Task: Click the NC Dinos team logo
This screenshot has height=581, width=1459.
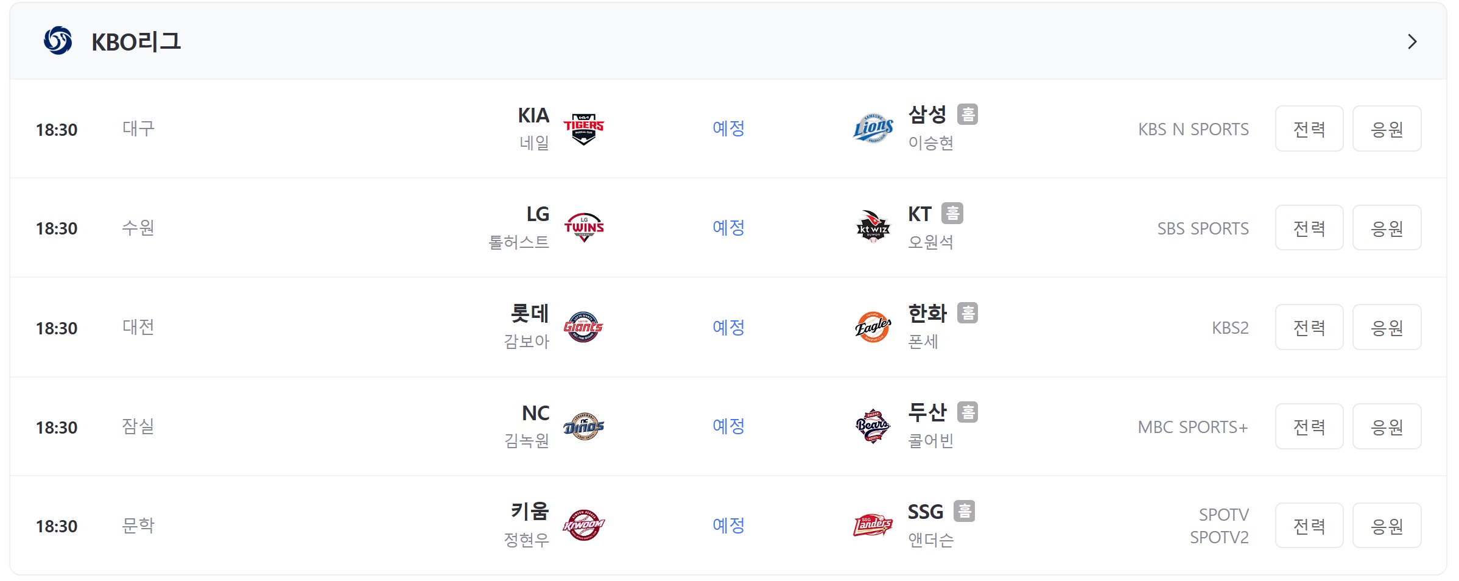Action: click(583, 426)
